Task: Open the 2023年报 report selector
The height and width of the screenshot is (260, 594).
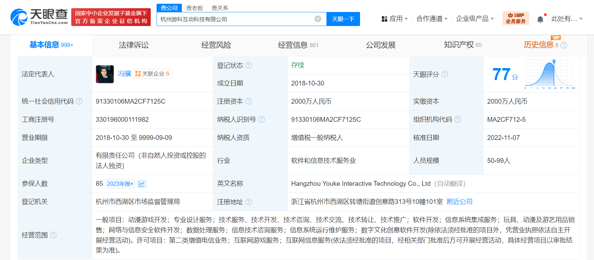Action: pos(120,184)
